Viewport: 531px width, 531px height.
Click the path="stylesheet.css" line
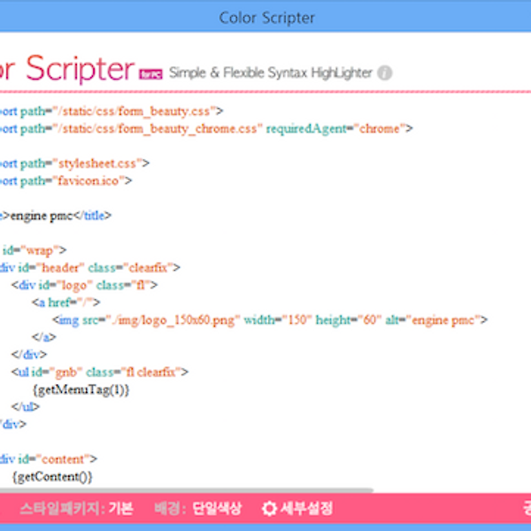(74, 164)
